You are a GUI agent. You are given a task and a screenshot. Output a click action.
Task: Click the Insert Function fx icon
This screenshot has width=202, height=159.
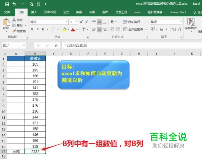(56, 45)
